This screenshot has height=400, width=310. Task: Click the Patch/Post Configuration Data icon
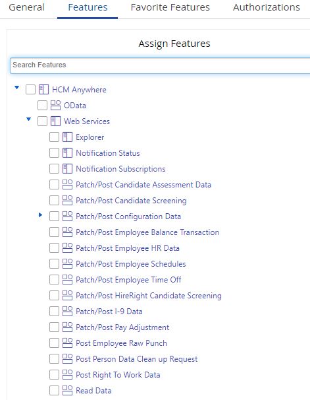67,216
